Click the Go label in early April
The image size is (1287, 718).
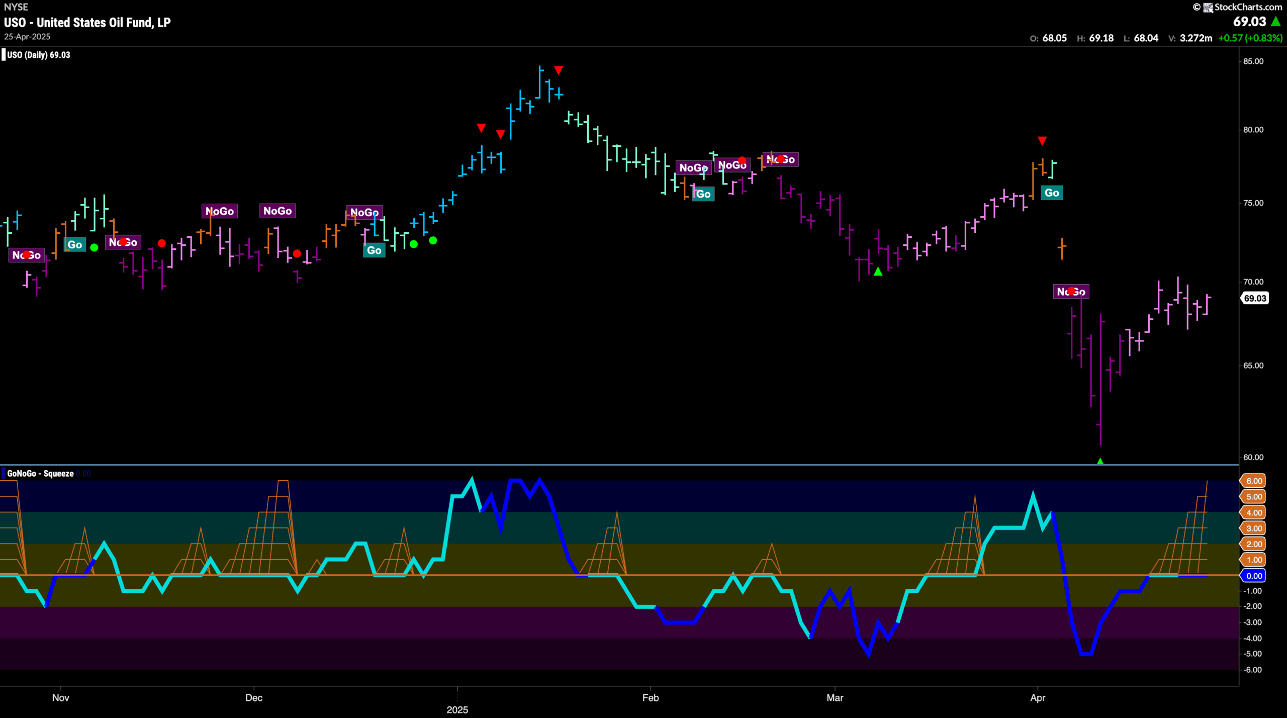[1052, 193]
